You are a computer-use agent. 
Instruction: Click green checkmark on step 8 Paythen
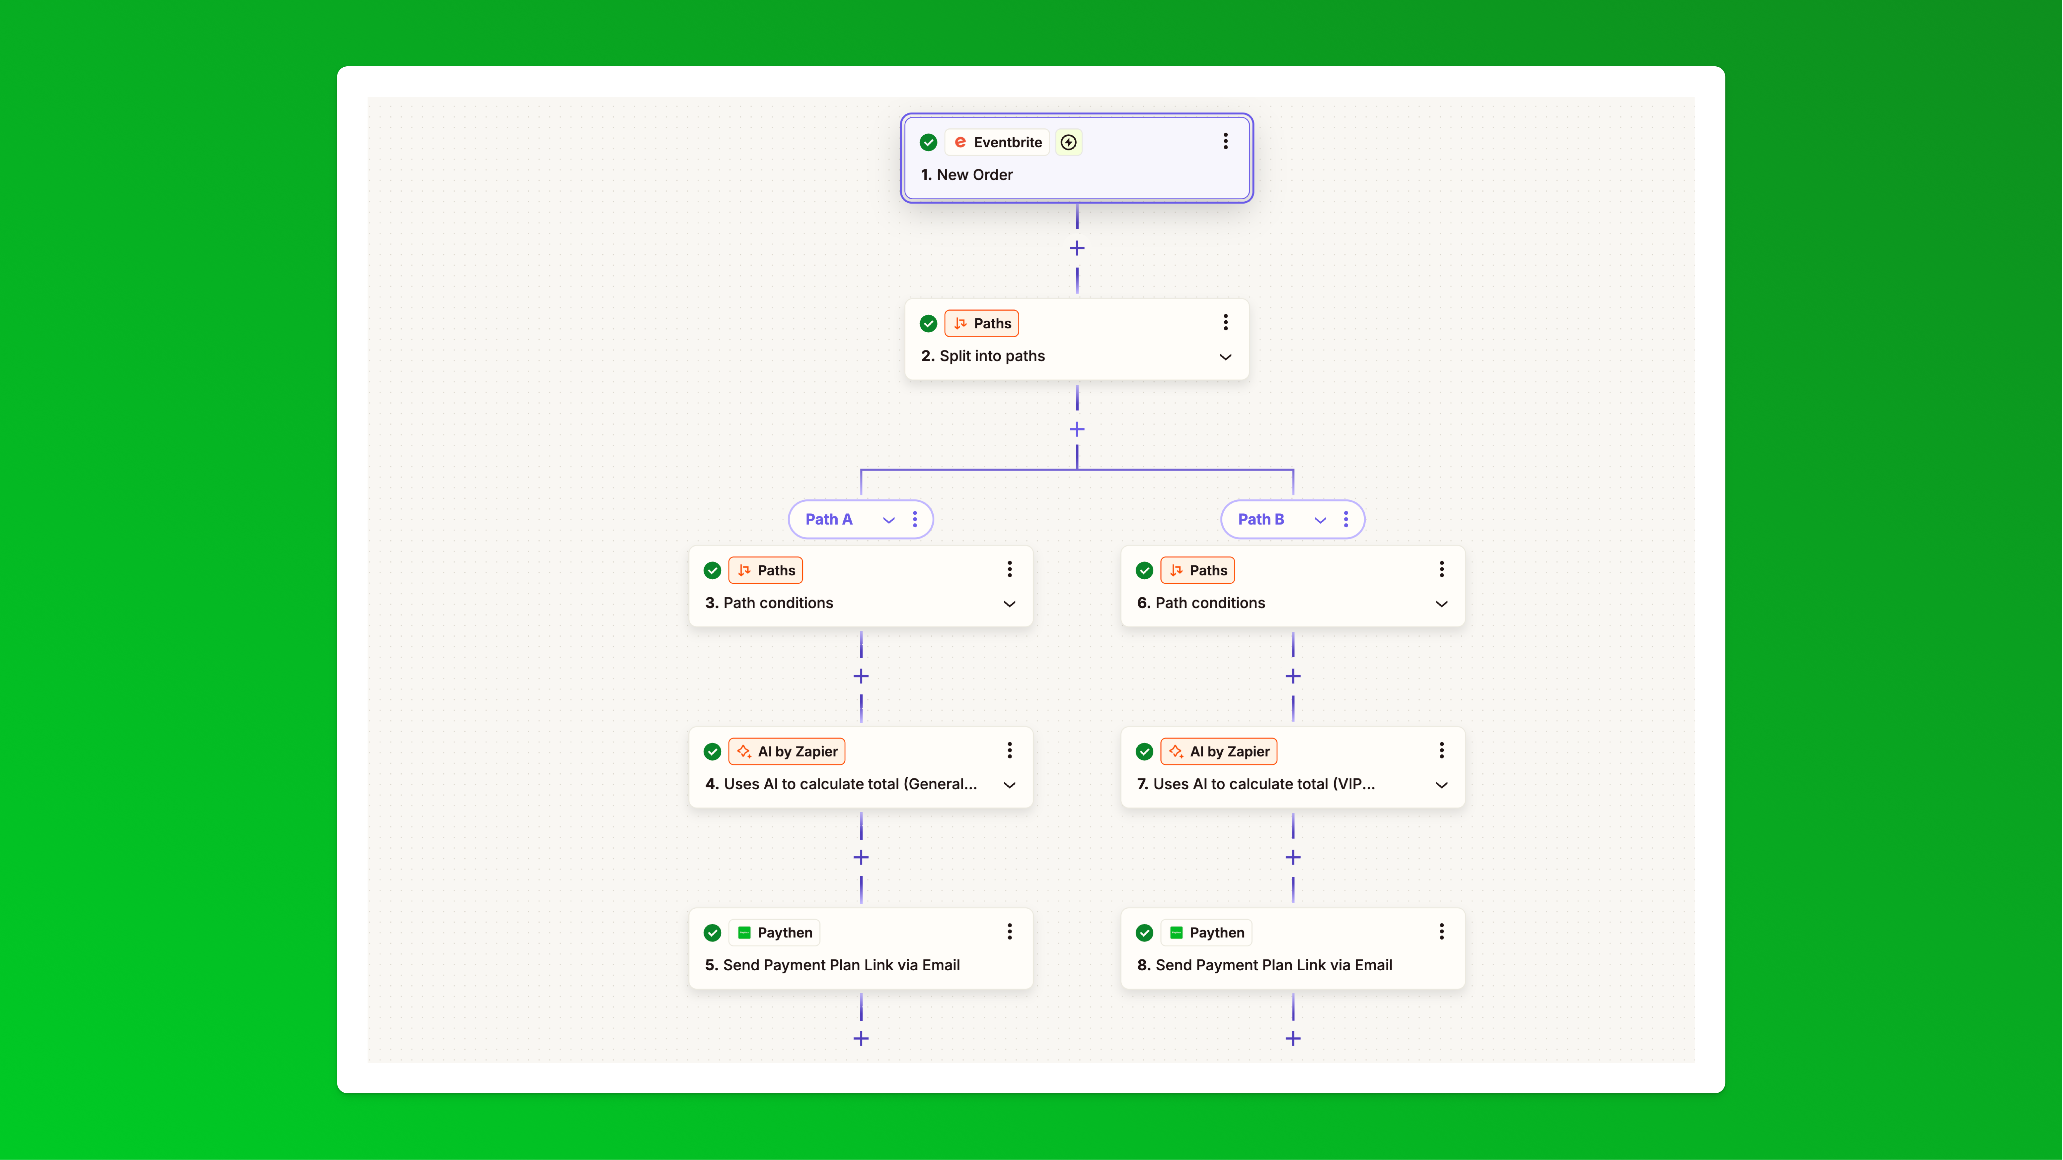click(x=1144, y=933)
